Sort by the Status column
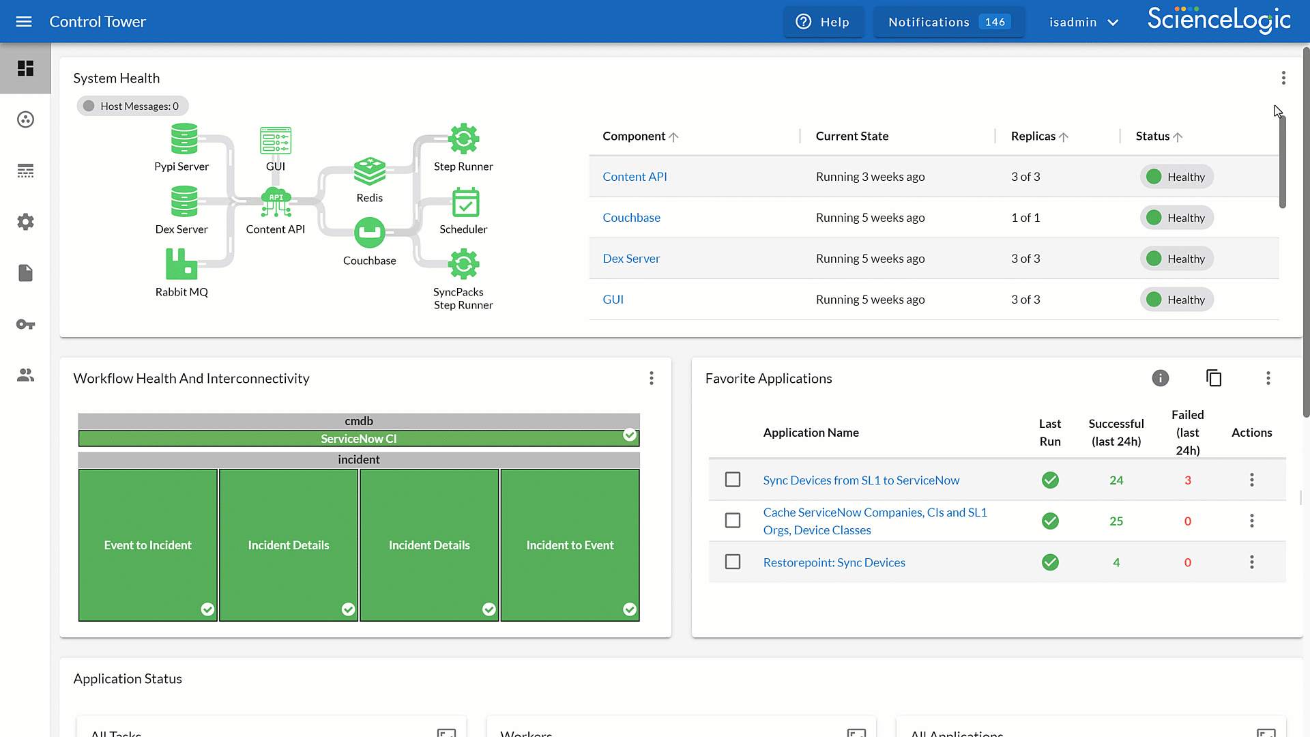 1159,136
